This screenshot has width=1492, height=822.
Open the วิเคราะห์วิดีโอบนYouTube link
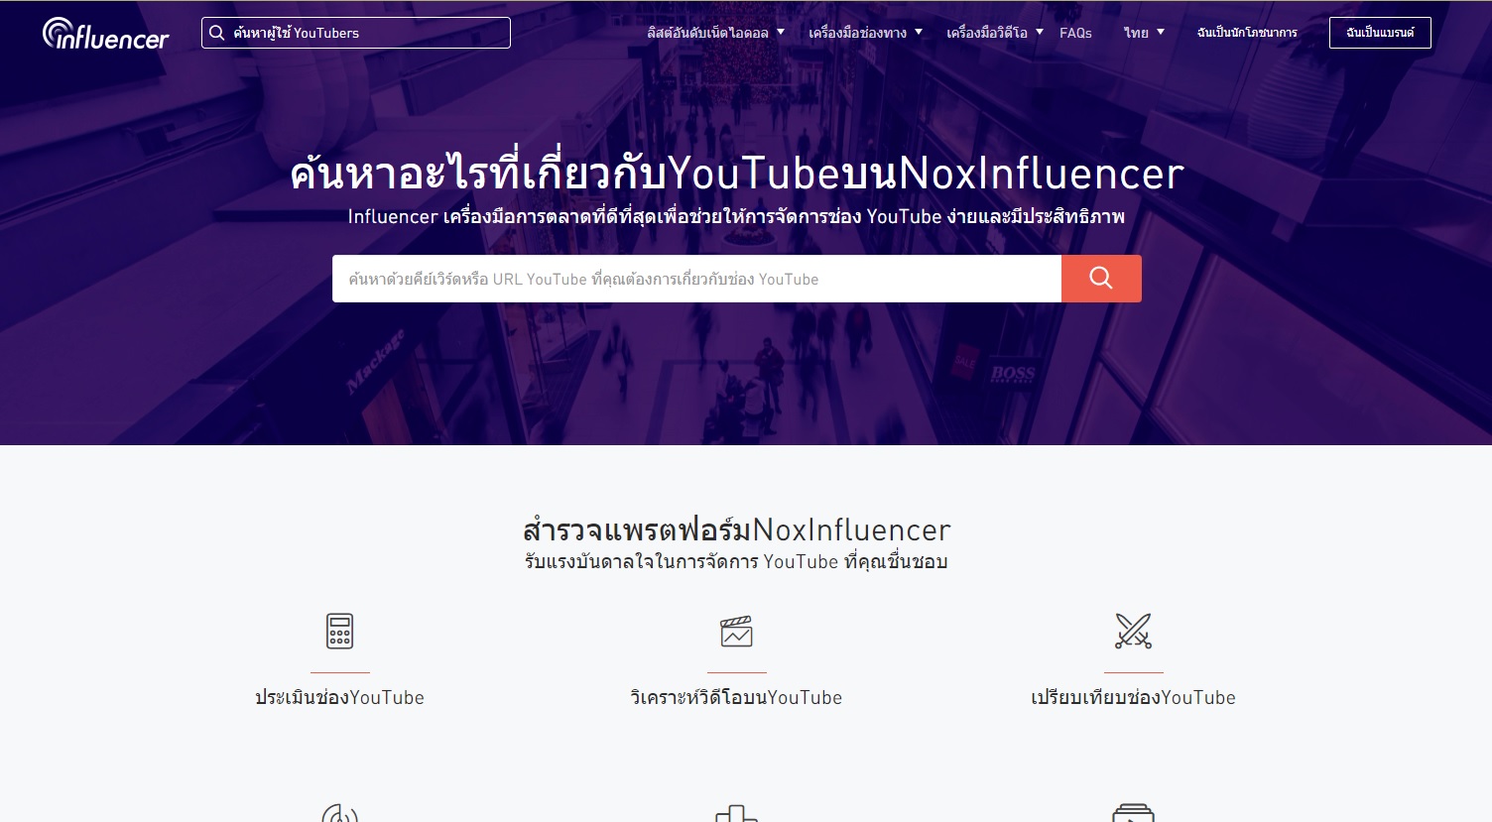(736, 697)
